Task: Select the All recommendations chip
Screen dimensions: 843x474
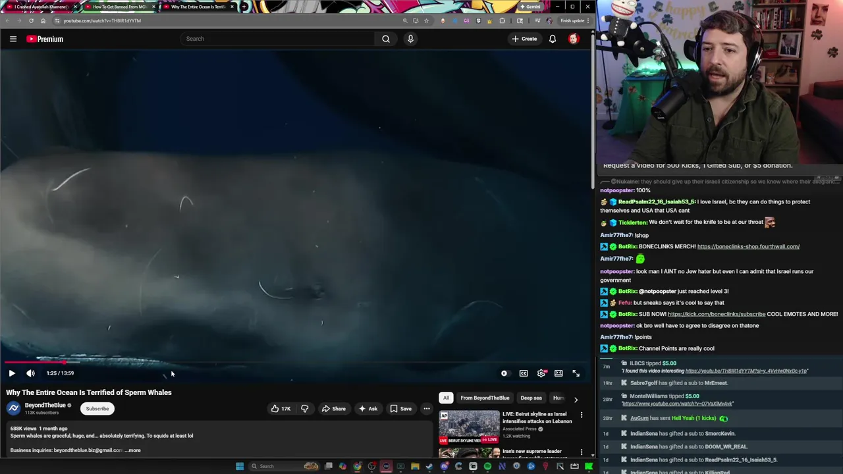Action: (446, 398)
